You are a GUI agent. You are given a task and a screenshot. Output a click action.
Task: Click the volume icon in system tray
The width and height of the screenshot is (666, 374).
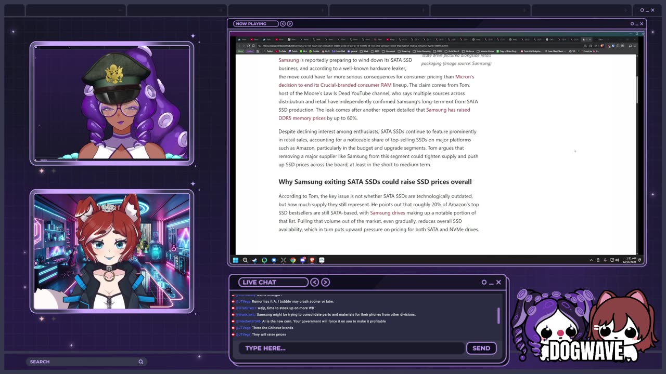[x=618, y=260]
